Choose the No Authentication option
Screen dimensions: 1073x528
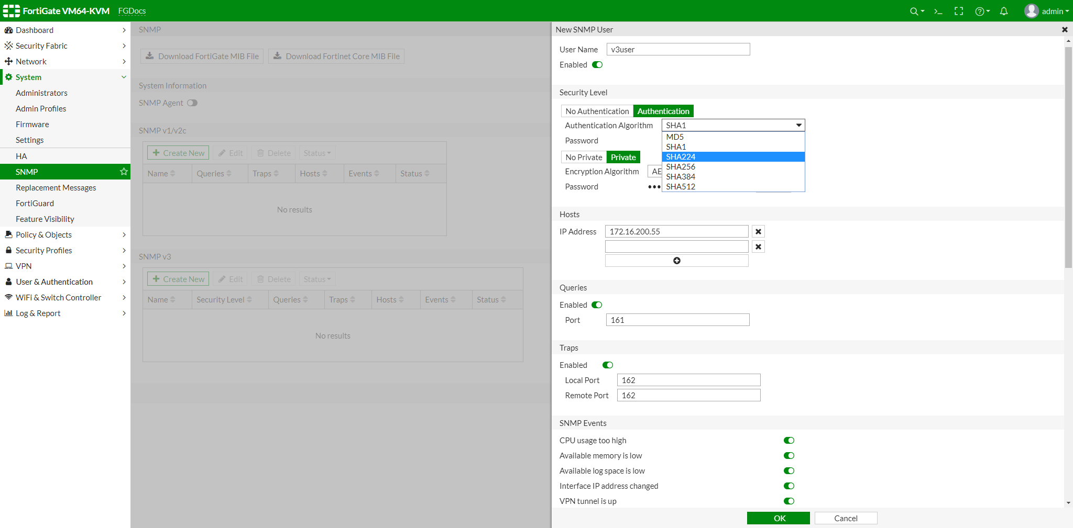point(597,111)
